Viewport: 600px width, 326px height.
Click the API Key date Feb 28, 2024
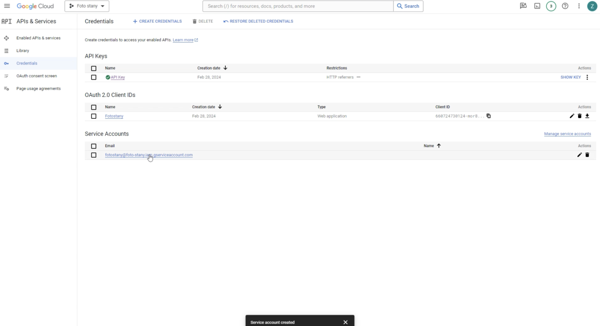209,77
